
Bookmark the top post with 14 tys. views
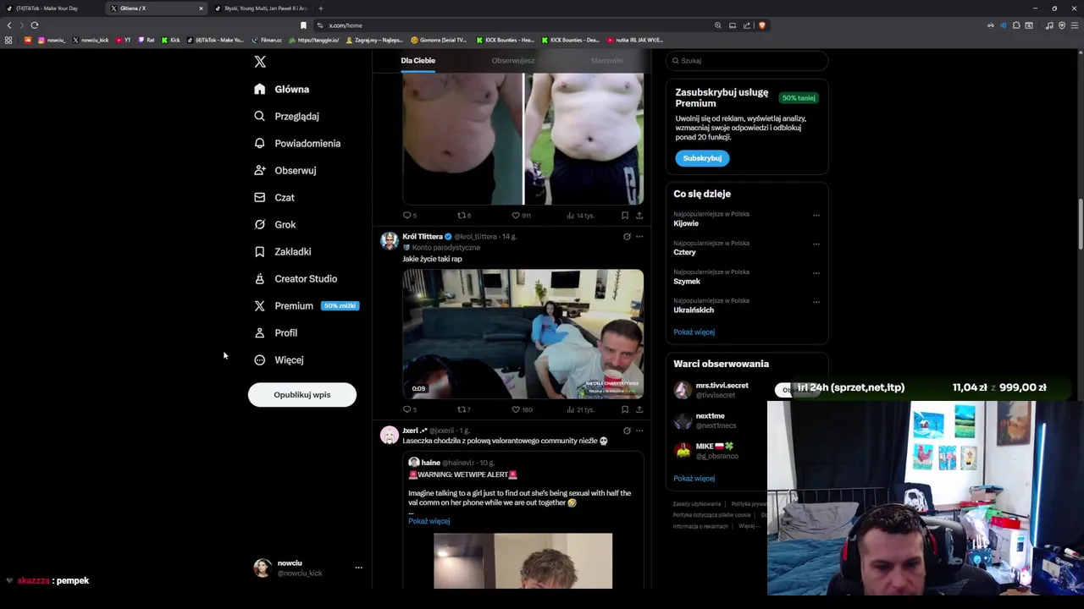coord(625,216)
